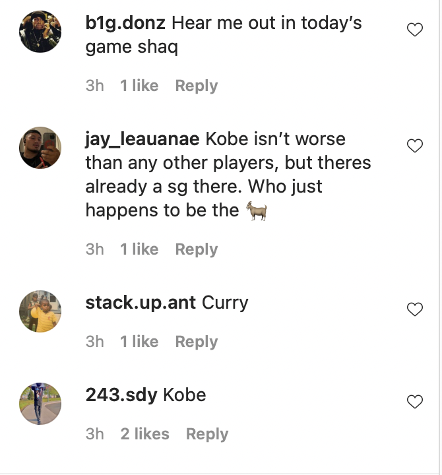The image size is (442, 475).
Task: Reply to jay_leauanae's Kobe comment
Action: [196, 249]
